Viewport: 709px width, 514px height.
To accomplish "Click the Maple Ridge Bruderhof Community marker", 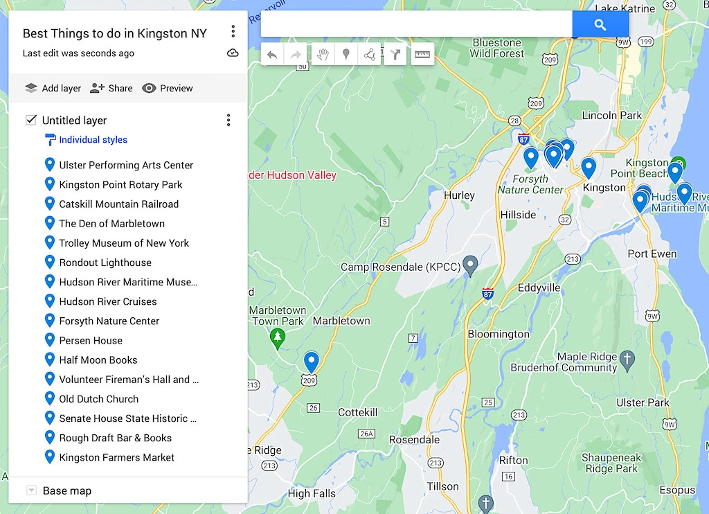I will click(627, 361).
